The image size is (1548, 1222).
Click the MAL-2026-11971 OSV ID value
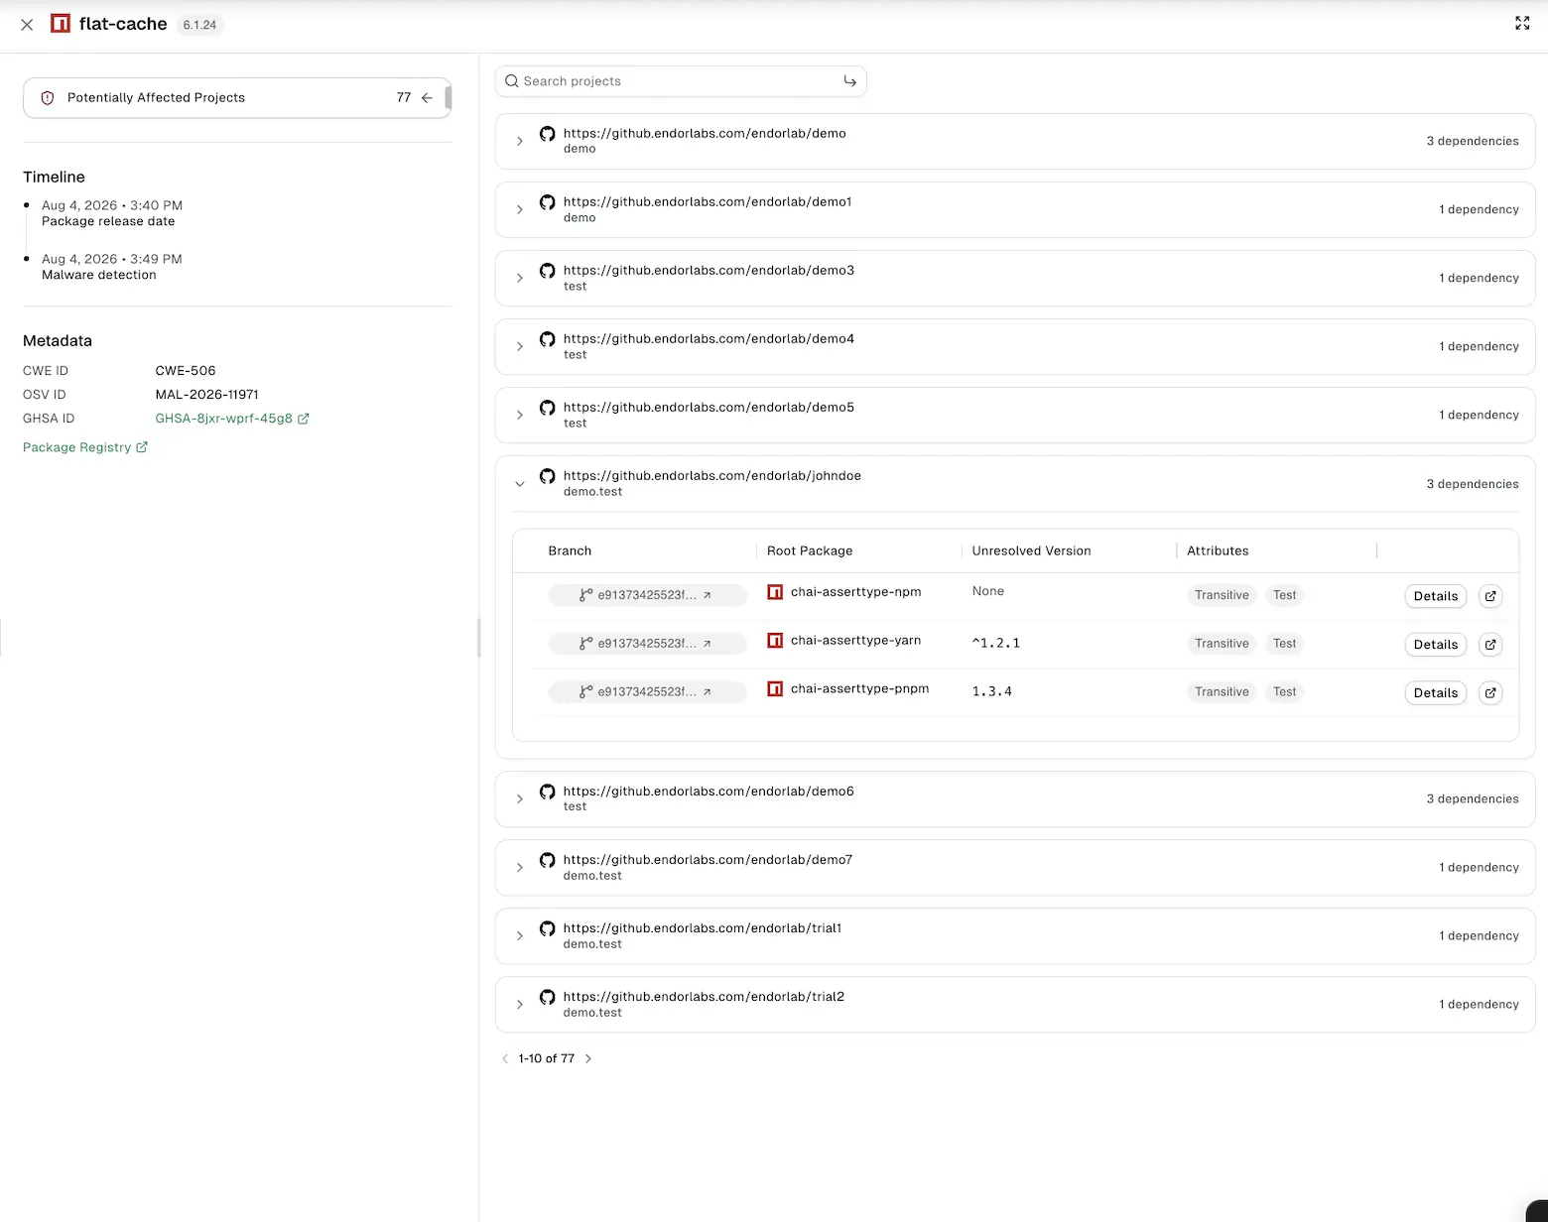tap(206, 395)
